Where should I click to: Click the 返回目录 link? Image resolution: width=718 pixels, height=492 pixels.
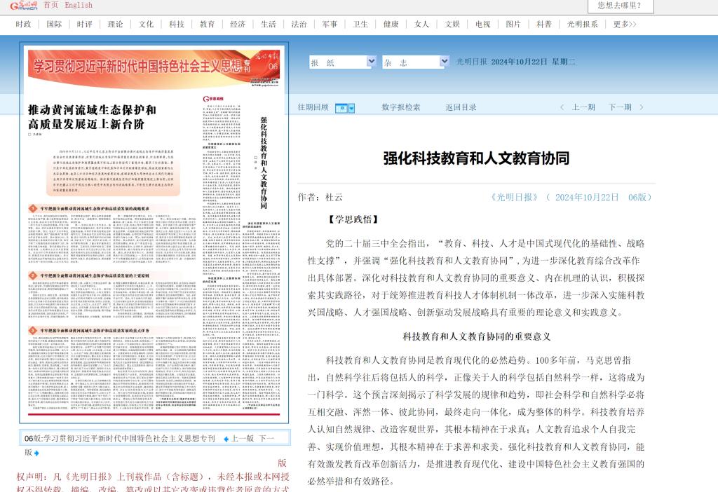[461, 107]
